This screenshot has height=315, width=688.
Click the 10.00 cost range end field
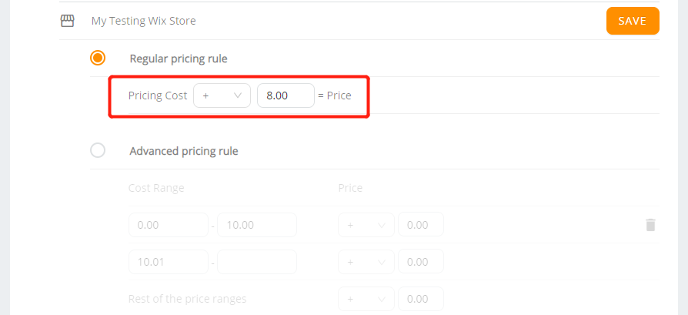pyautogui.click(x=257, y=225)
